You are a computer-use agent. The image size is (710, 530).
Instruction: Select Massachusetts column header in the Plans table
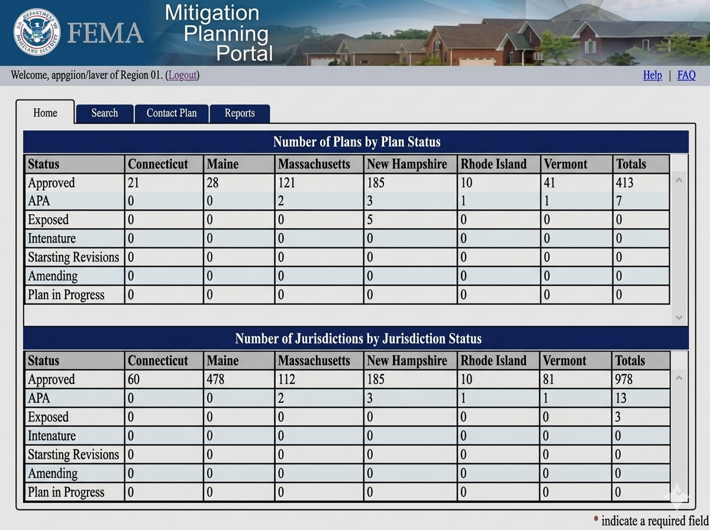click(314, 164)
